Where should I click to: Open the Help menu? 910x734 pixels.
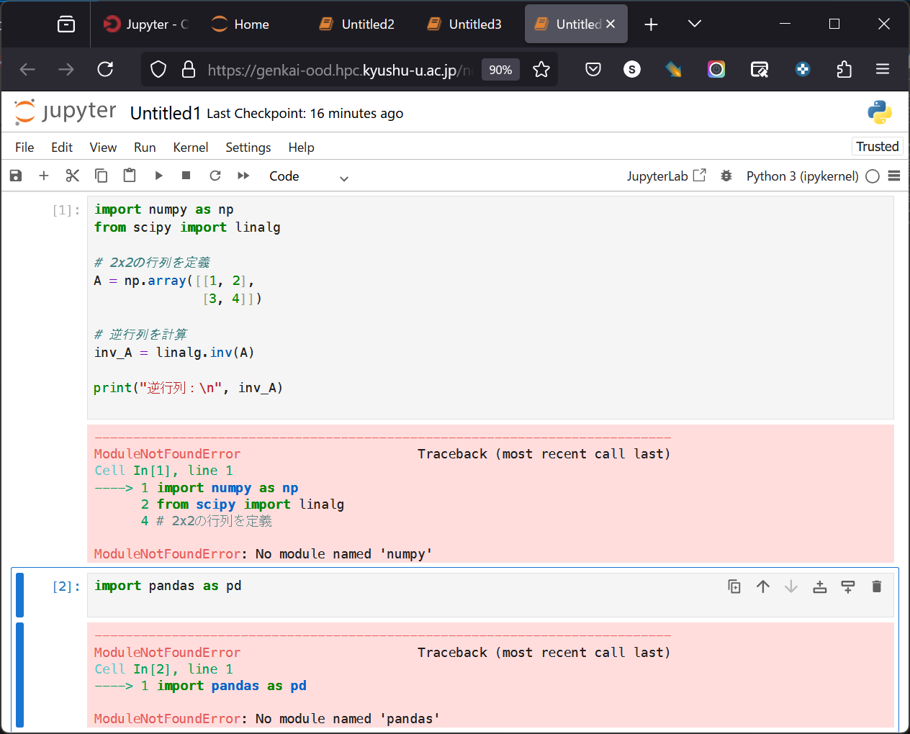(x=301, y=147)
